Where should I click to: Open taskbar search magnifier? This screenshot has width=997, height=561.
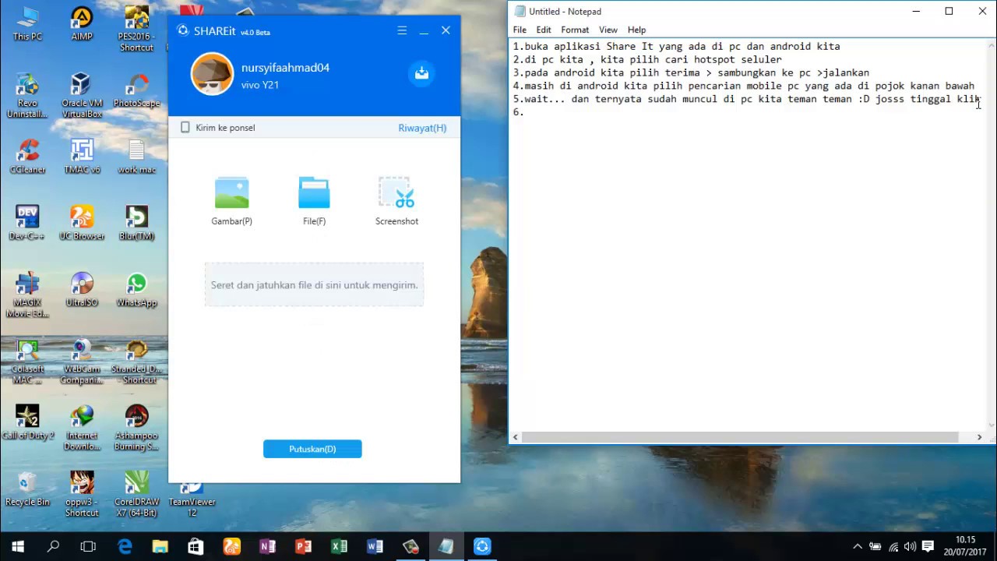coord(53,546)
